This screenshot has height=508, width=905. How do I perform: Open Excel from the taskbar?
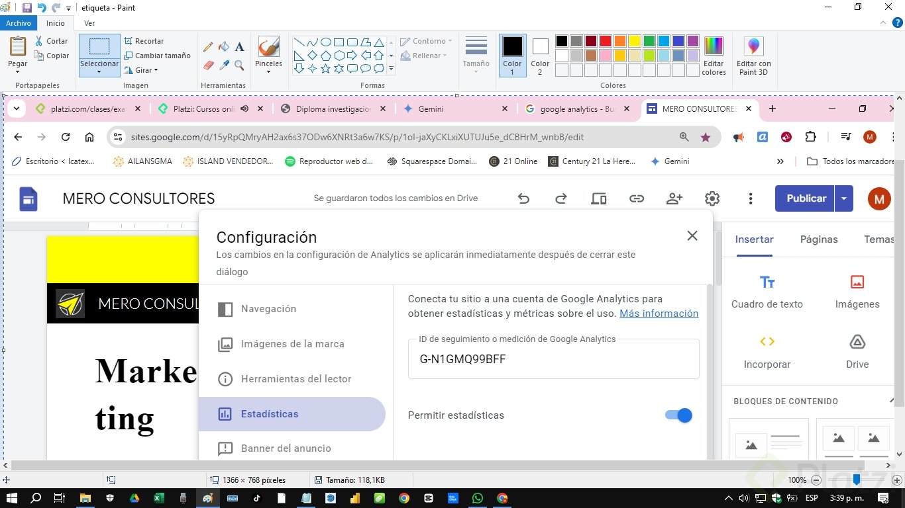[x=158, y=498]
